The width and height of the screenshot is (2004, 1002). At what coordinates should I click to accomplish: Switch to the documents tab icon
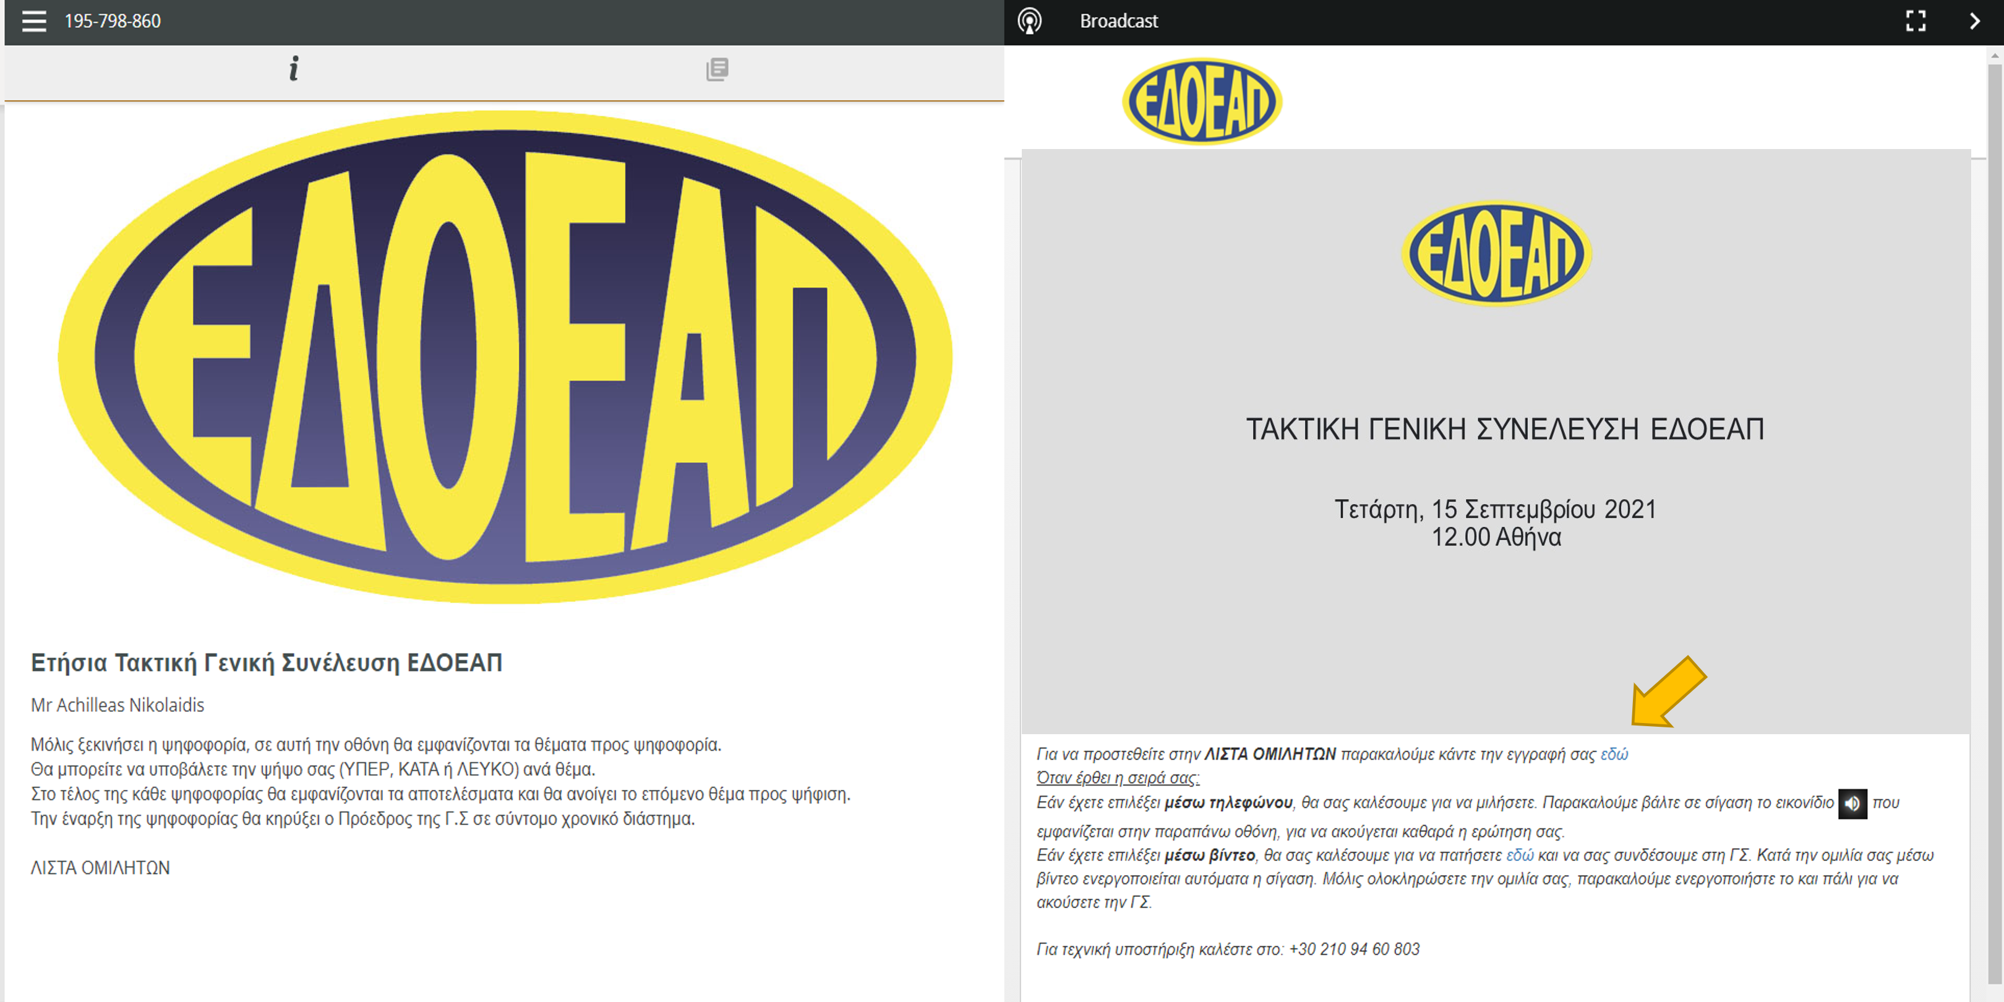[x=716, y=69]
